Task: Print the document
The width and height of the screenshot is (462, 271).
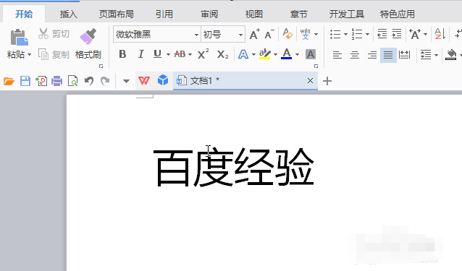Action: 57,81
